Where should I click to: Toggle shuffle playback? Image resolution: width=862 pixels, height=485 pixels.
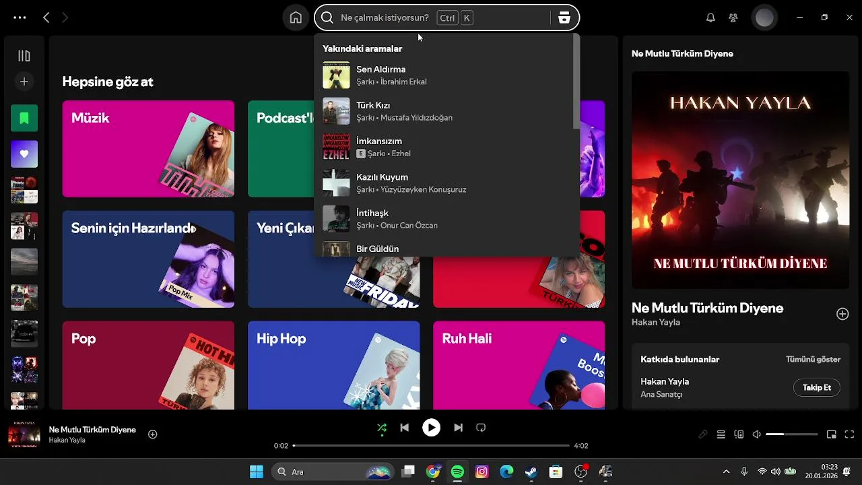382,428
